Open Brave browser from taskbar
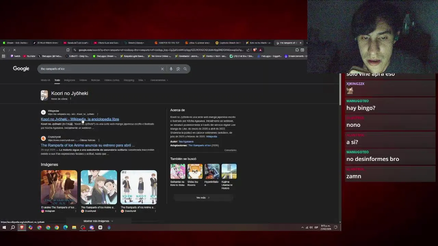438x246 pixels. click(22, 228)
